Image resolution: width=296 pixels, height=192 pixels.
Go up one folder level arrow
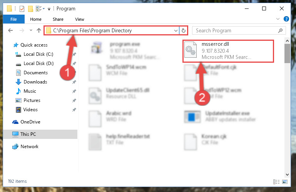39,30
